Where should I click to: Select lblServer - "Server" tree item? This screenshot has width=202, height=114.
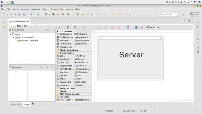[27, 41]
